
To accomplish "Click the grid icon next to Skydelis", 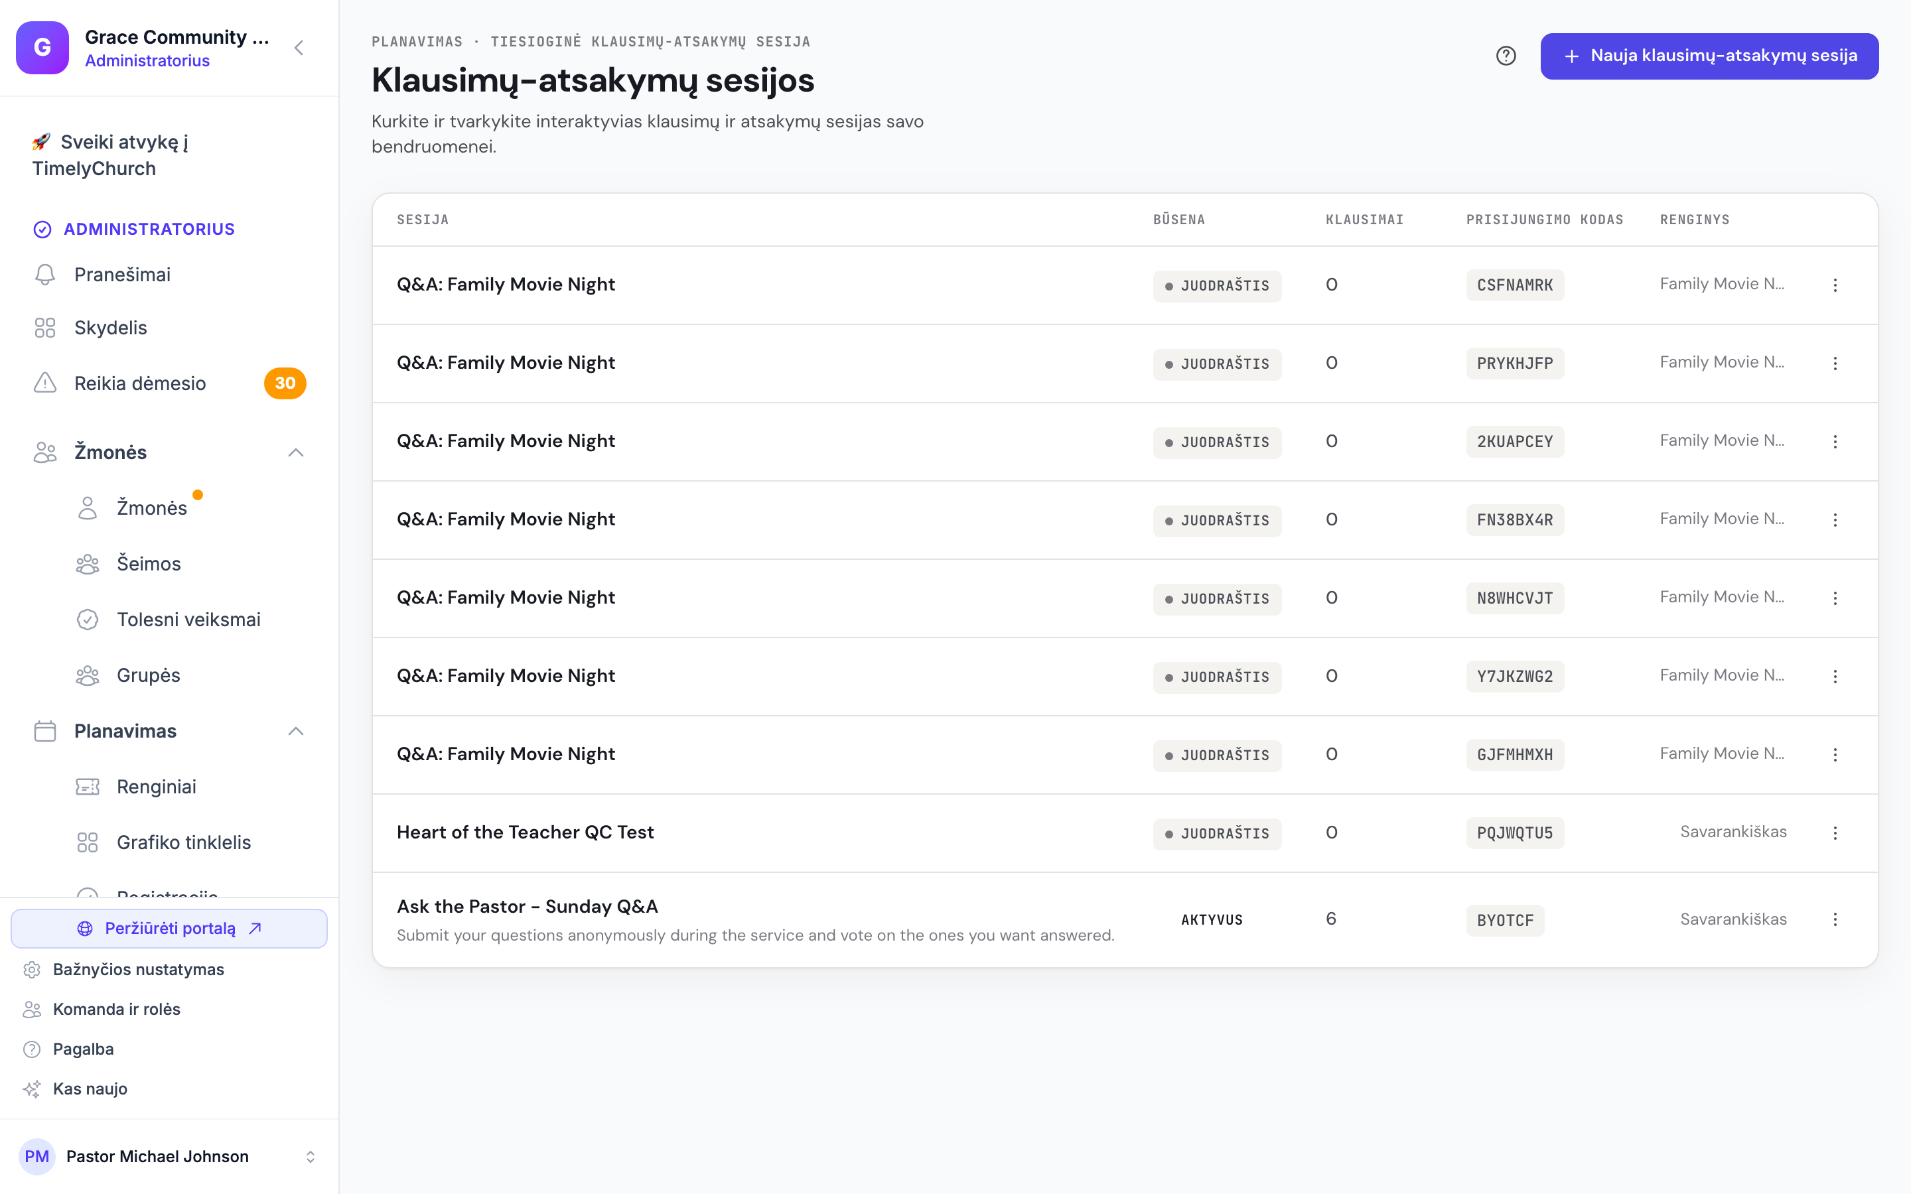I will [x=45, y=328].
